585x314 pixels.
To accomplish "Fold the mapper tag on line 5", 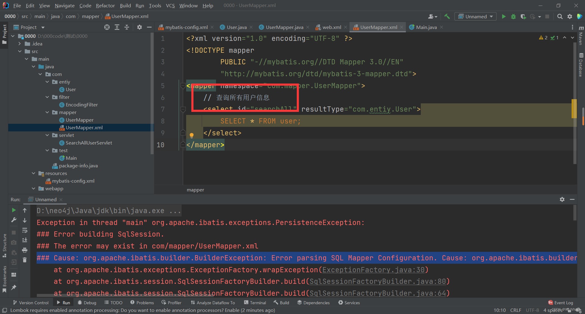I will point(183,85).
